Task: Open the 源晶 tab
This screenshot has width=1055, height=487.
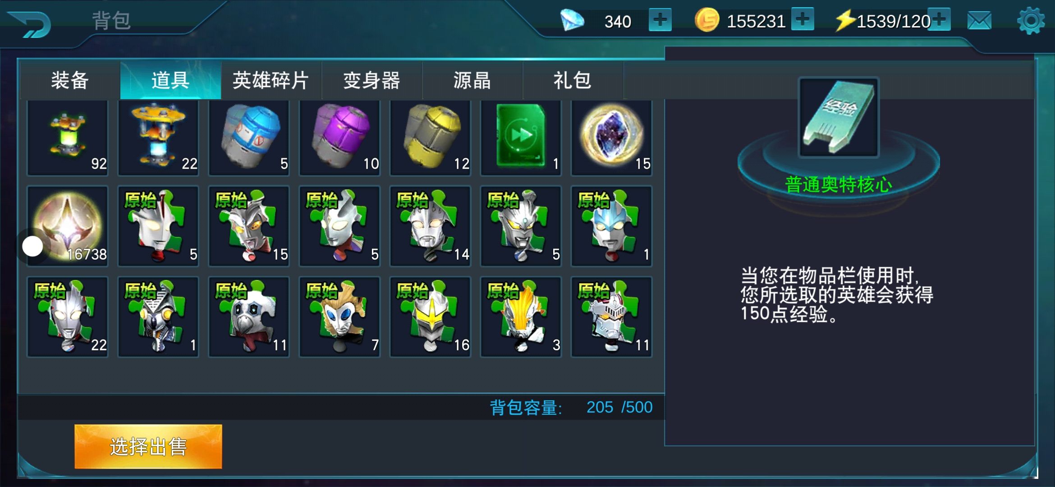Action: coord(472,80)
